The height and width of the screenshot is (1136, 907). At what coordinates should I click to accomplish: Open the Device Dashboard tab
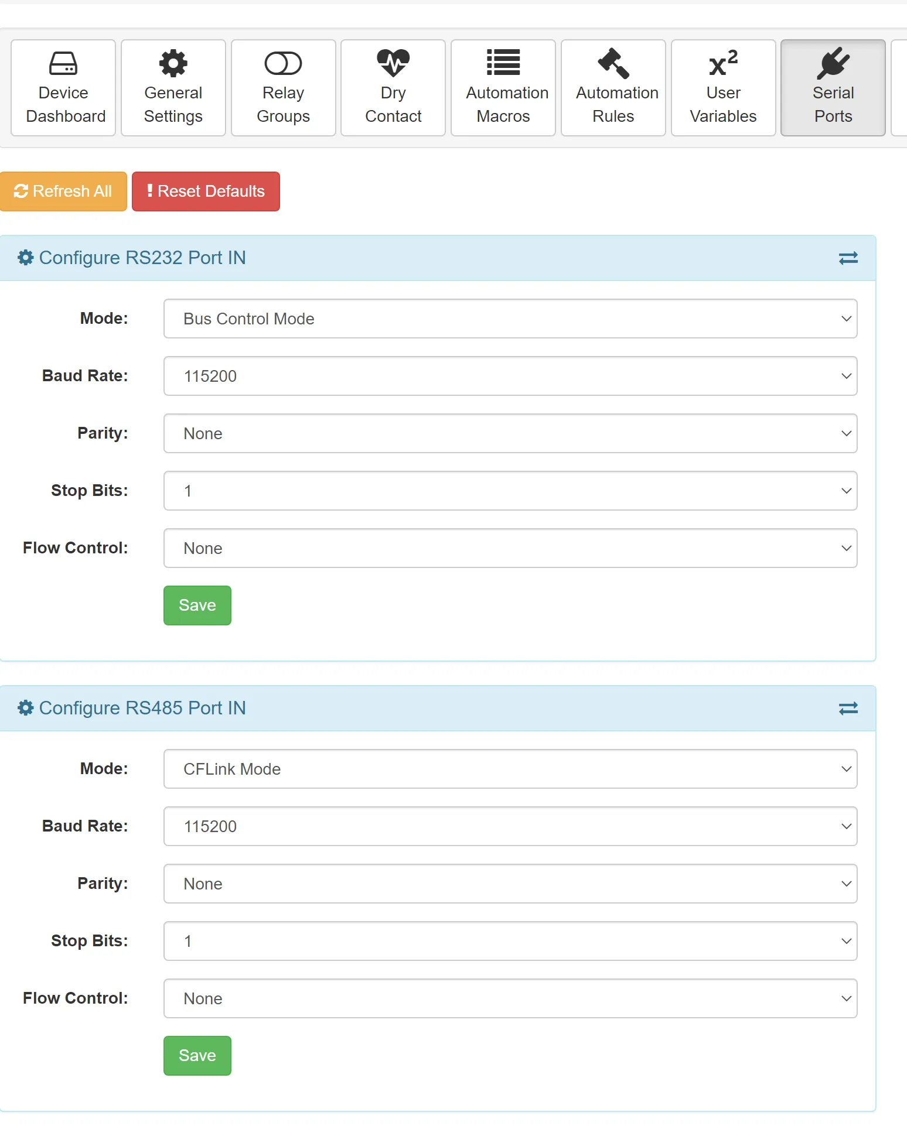point(63,88)
